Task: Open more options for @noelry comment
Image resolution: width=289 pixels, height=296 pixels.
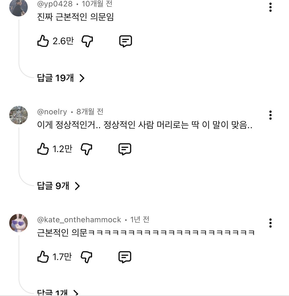Action: (270, 115)
